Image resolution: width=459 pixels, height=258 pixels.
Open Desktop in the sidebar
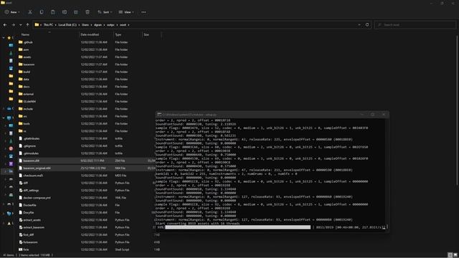tap(11, 45)
